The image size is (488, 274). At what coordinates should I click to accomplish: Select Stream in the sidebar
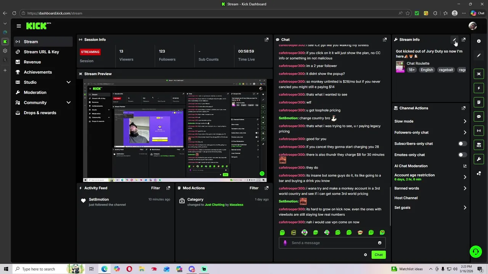(x=43, y=41)
